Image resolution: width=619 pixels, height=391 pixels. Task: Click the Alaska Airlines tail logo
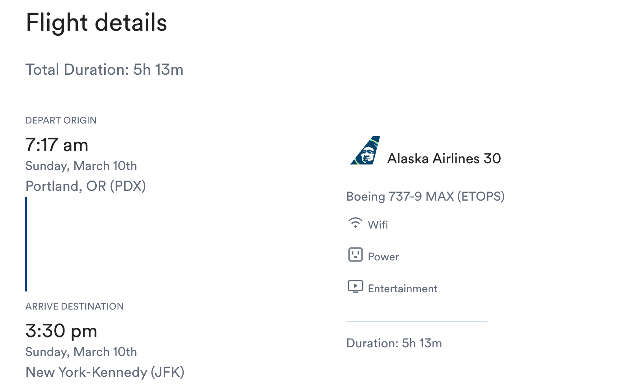point(365,151)
